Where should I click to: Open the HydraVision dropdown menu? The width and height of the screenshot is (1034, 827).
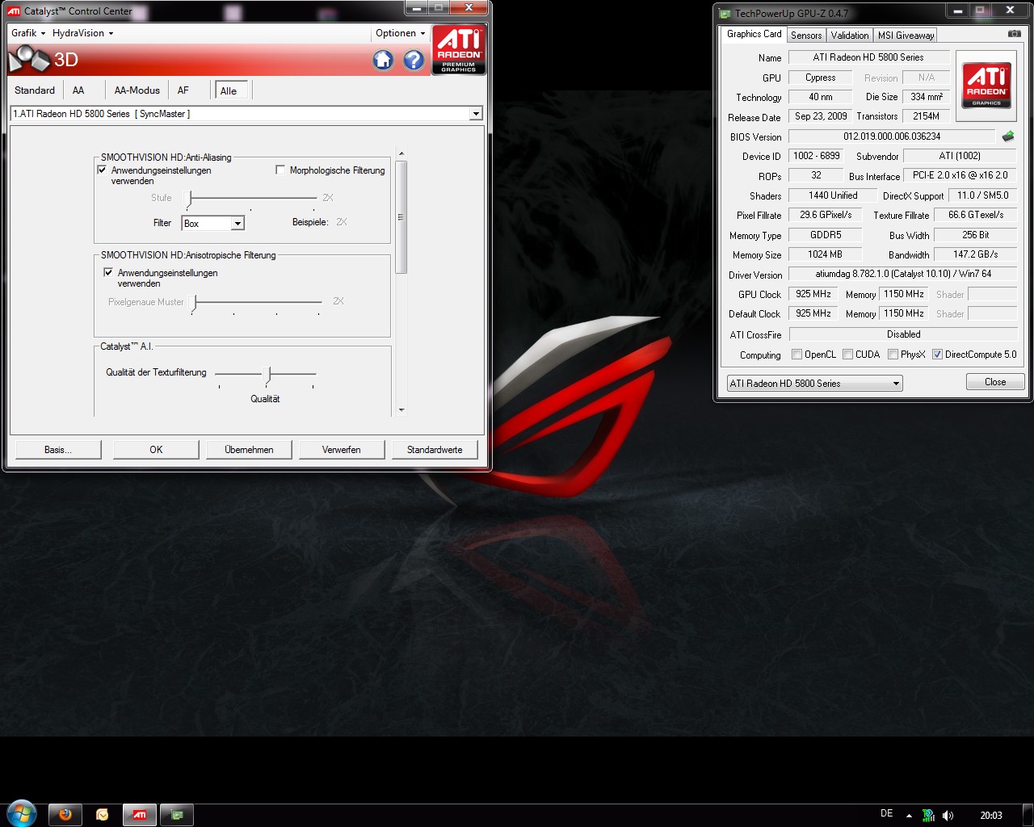point(83,33)
